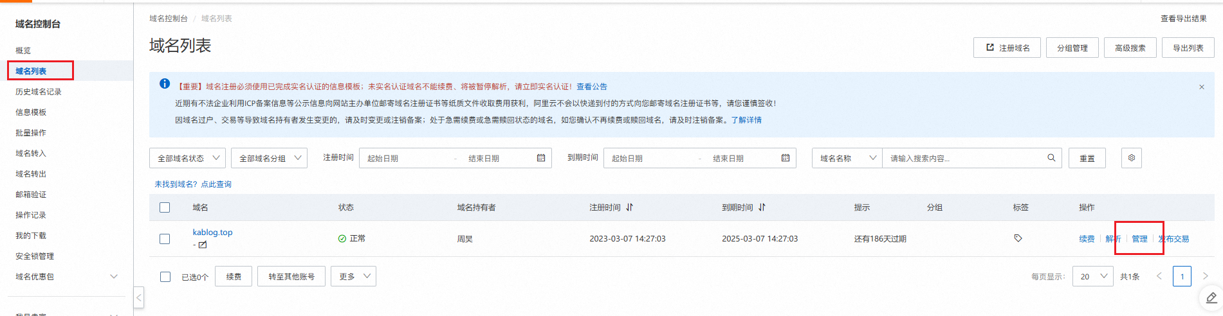This screenshot has height=316, width=1223.
Task: Click the 管理 link for kablog.top
Action: coord(1139,239)
